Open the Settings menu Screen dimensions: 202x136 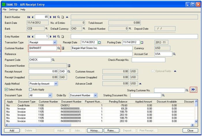tap(13, 10)
